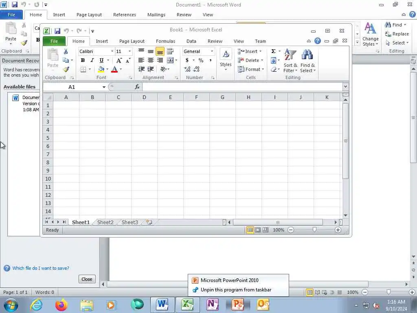Image resolution: width=417 pixels, height=313 pixels.
Task: Open Word Mailings tab
Action: click(156, 15)
